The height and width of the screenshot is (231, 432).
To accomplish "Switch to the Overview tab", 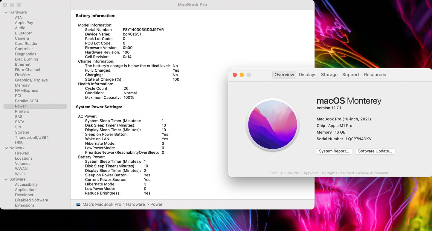I will pyautogui.click(x=284, y=75).
